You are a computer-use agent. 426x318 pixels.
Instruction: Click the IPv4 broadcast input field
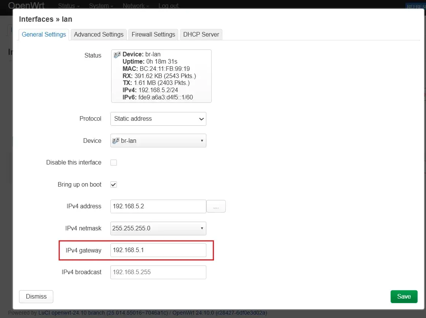(x=158, y=272)
